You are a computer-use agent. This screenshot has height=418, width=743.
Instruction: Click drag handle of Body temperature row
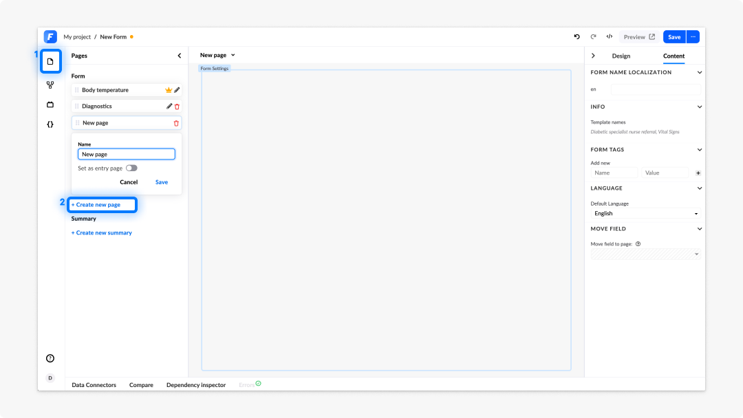[77, 90]
